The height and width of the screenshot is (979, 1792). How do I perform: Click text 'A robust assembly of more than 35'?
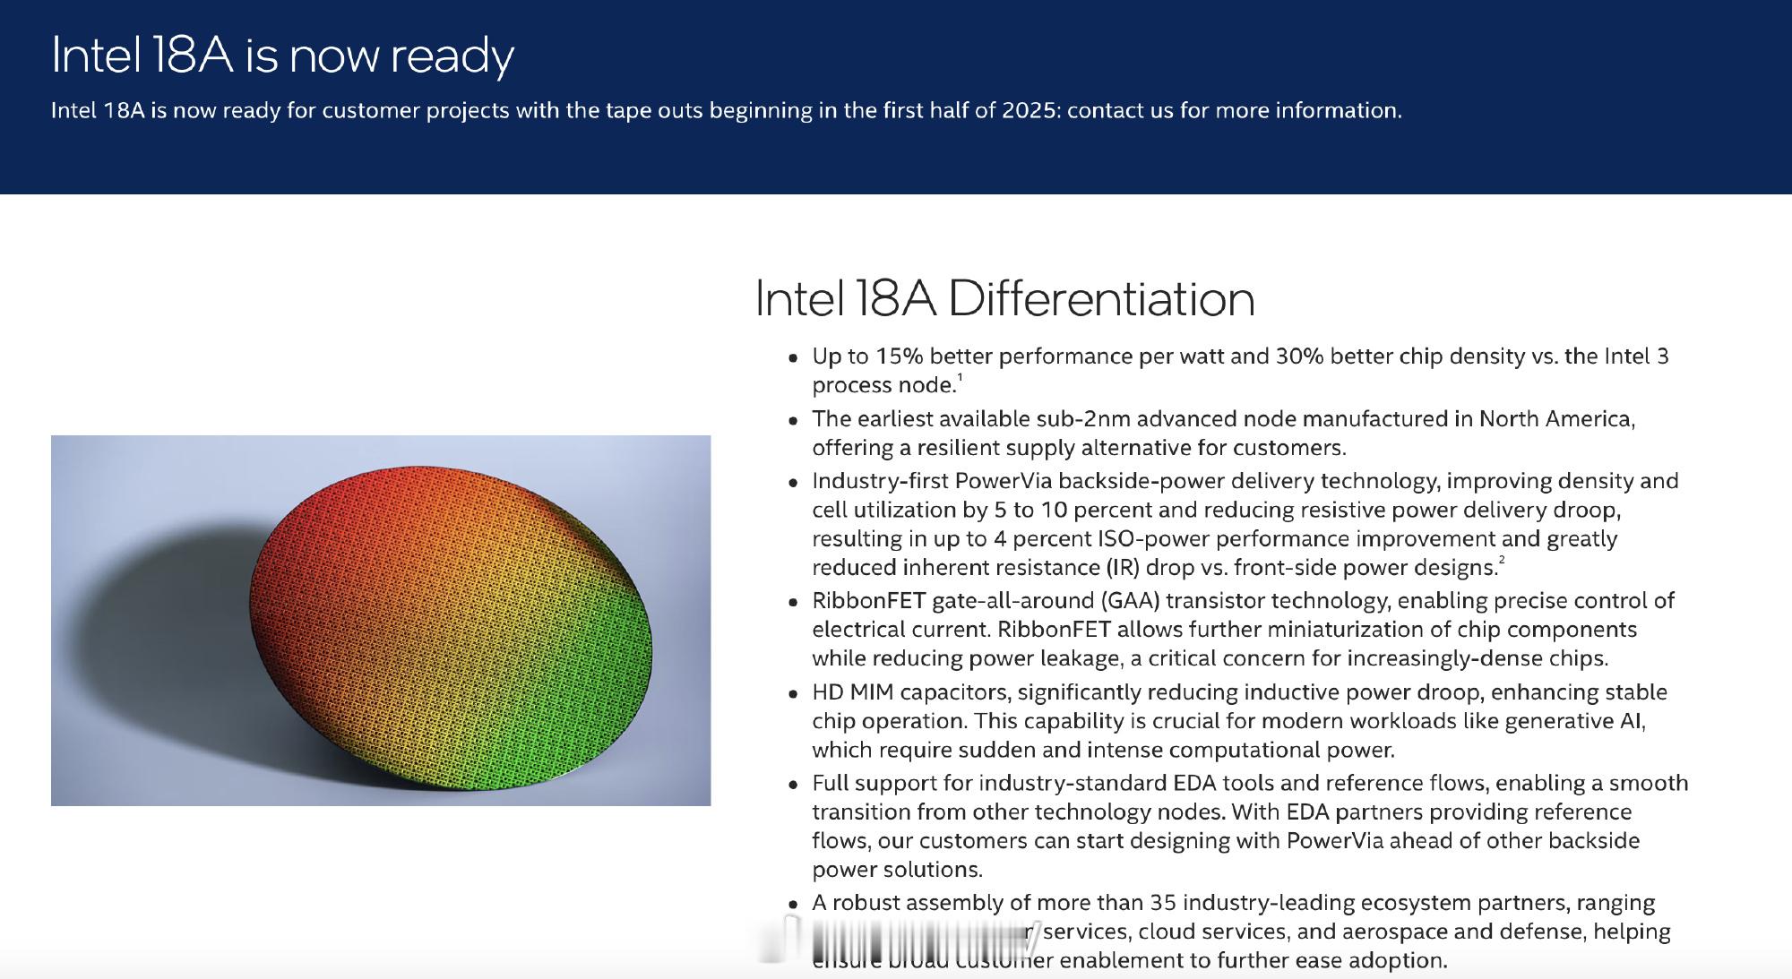tap(995, 903)
